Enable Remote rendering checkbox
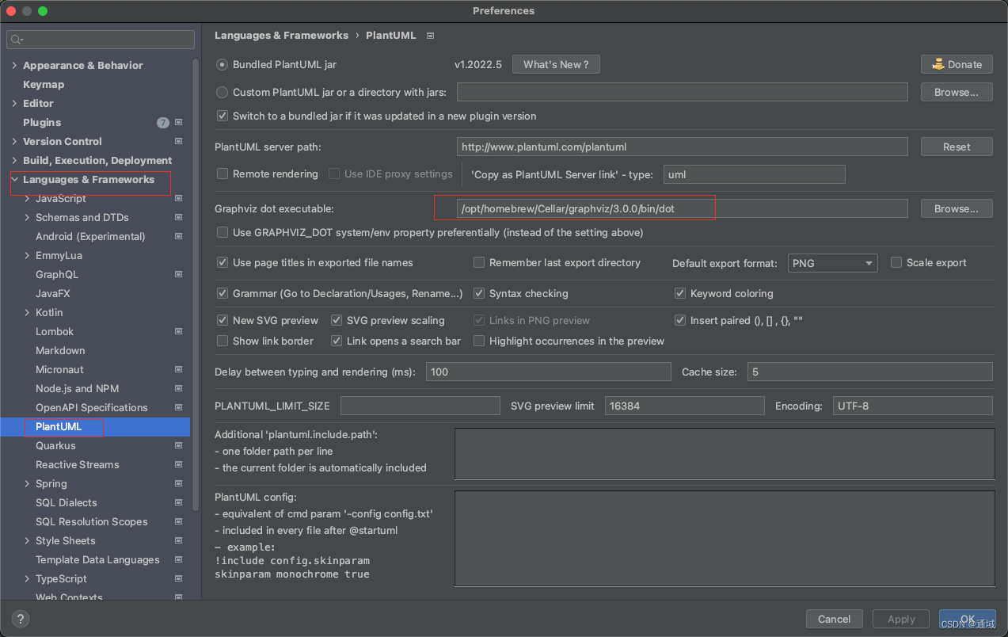 click(x=223, y=174)
